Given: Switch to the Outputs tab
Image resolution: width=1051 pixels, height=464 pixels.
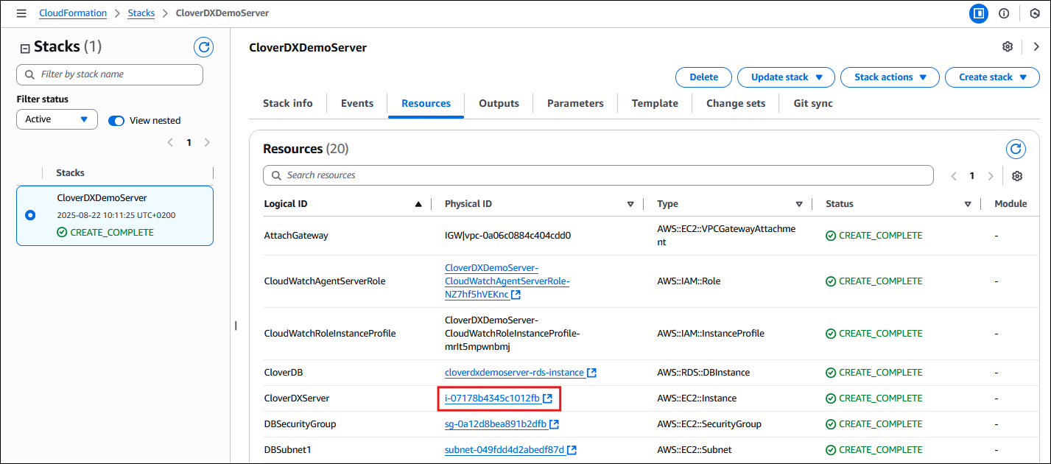Looking at the screenshot, I should pos(499,103).
